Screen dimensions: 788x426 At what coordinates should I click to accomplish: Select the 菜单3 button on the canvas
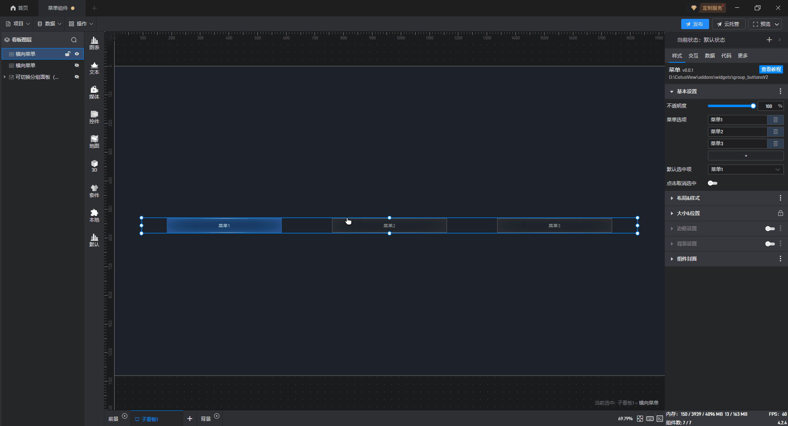tap(554, 226)
